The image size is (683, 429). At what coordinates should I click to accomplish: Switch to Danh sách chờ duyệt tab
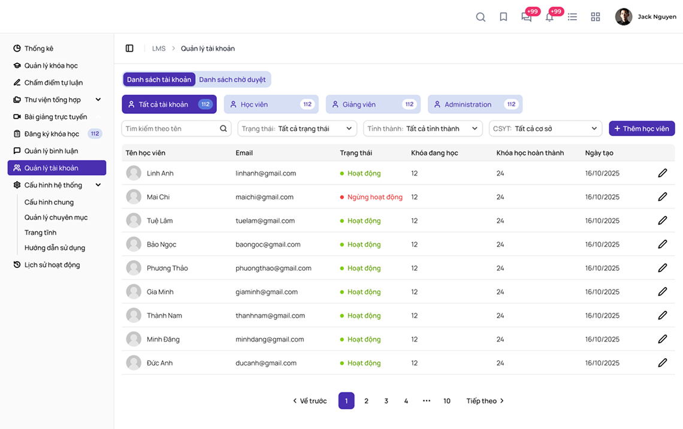pyautogui.click(x=232, y=80)
